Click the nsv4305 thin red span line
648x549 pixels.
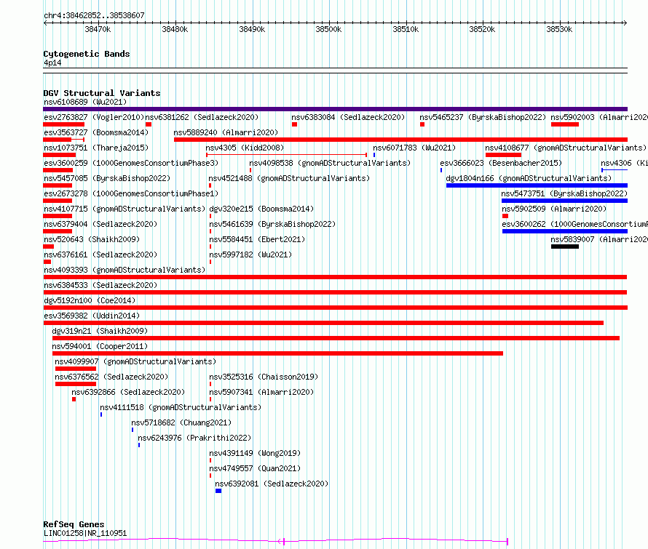(286, 155)
